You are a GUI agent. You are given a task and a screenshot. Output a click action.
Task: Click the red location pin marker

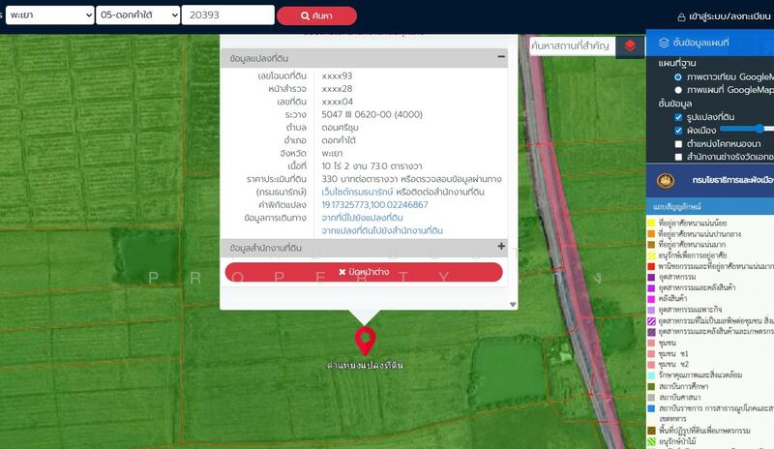pos(365,342)
